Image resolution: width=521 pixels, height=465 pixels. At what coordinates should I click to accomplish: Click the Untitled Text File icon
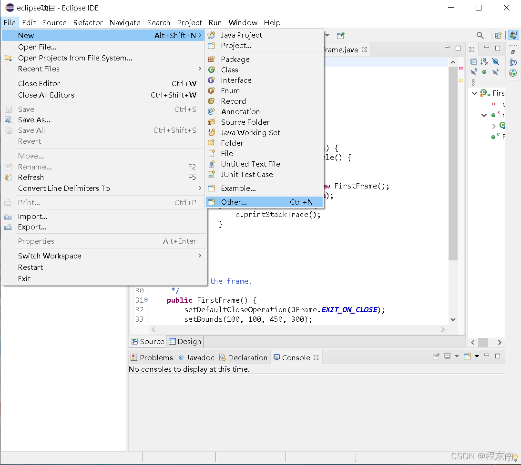pyautogui.click(x=211, y=164)
